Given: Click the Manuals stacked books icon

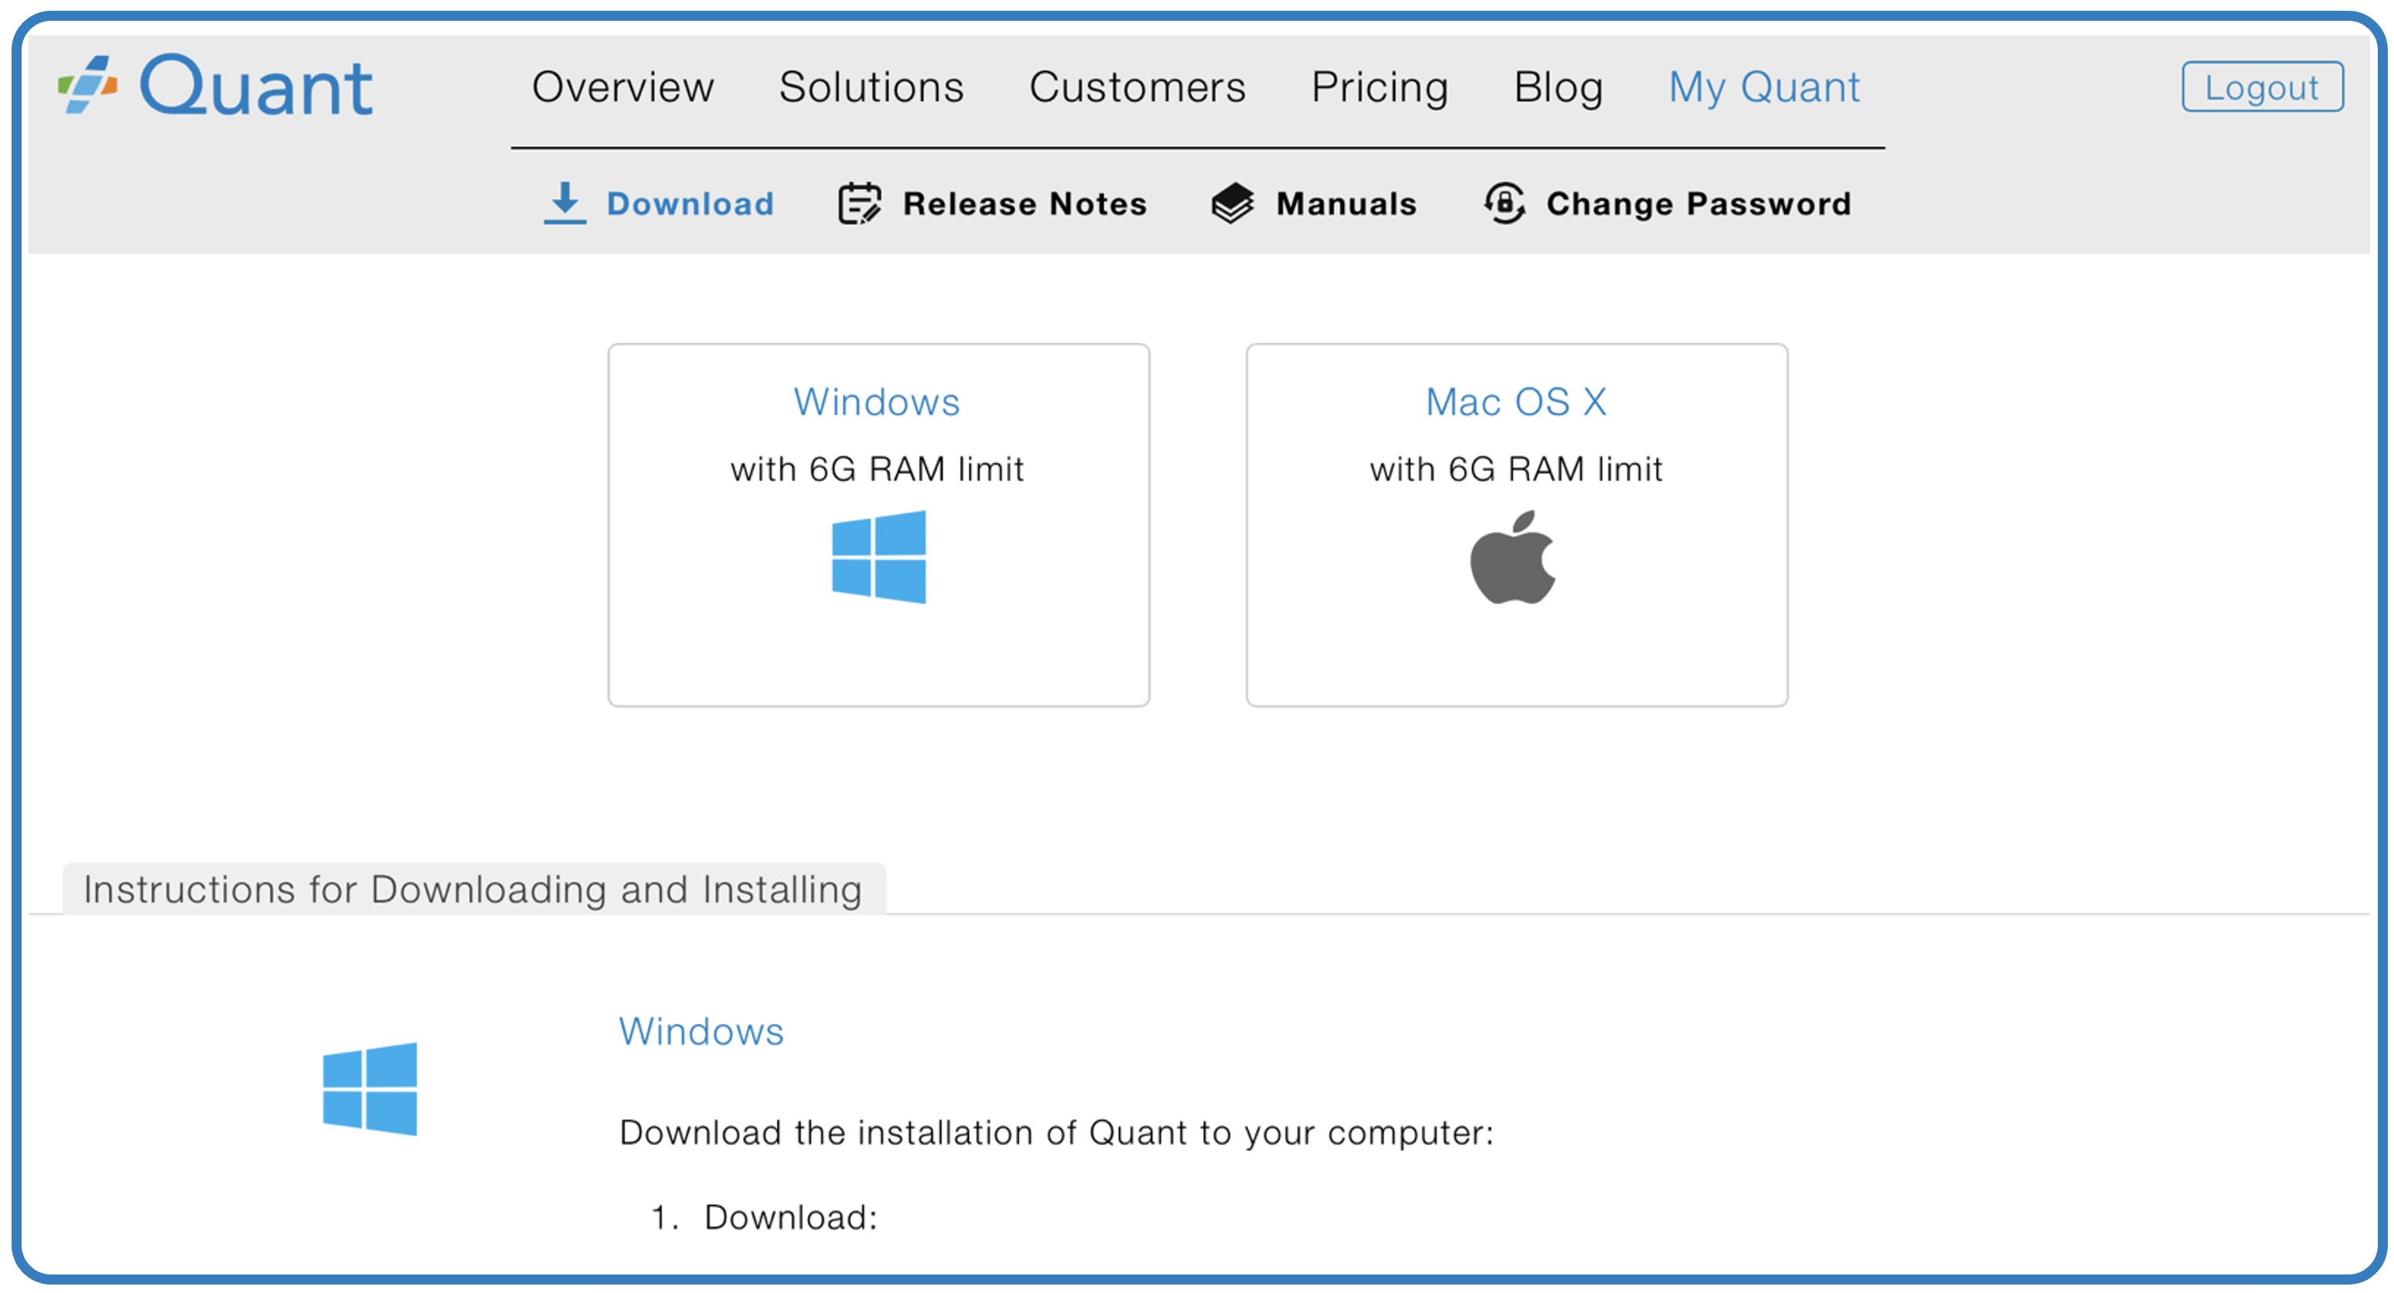Looking at the screenshot, I should tap(1232, 203).
